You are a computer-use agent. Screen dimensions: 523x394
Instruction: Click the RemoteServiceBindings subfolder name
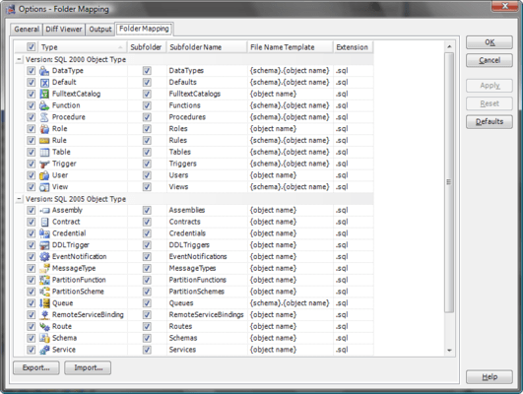pos(207,315)
